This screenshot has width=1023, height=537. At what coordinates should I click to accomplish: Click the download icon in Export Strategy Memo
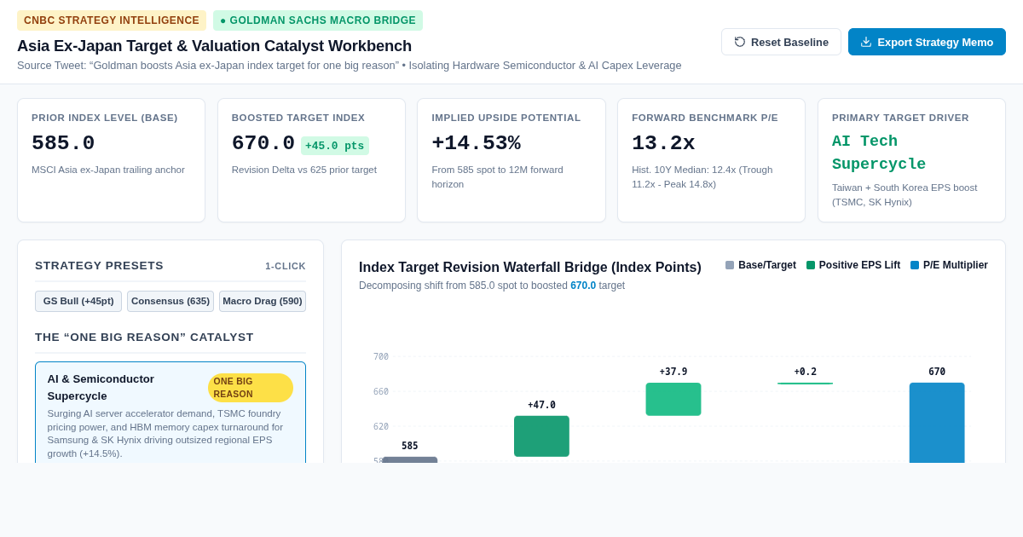(866, 42)
